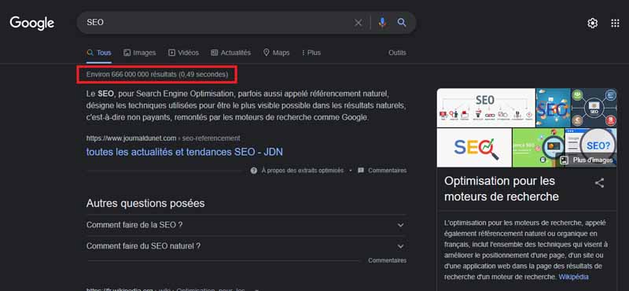Open the dark network diagram SEO thumbnail

[x=594, y=108]
